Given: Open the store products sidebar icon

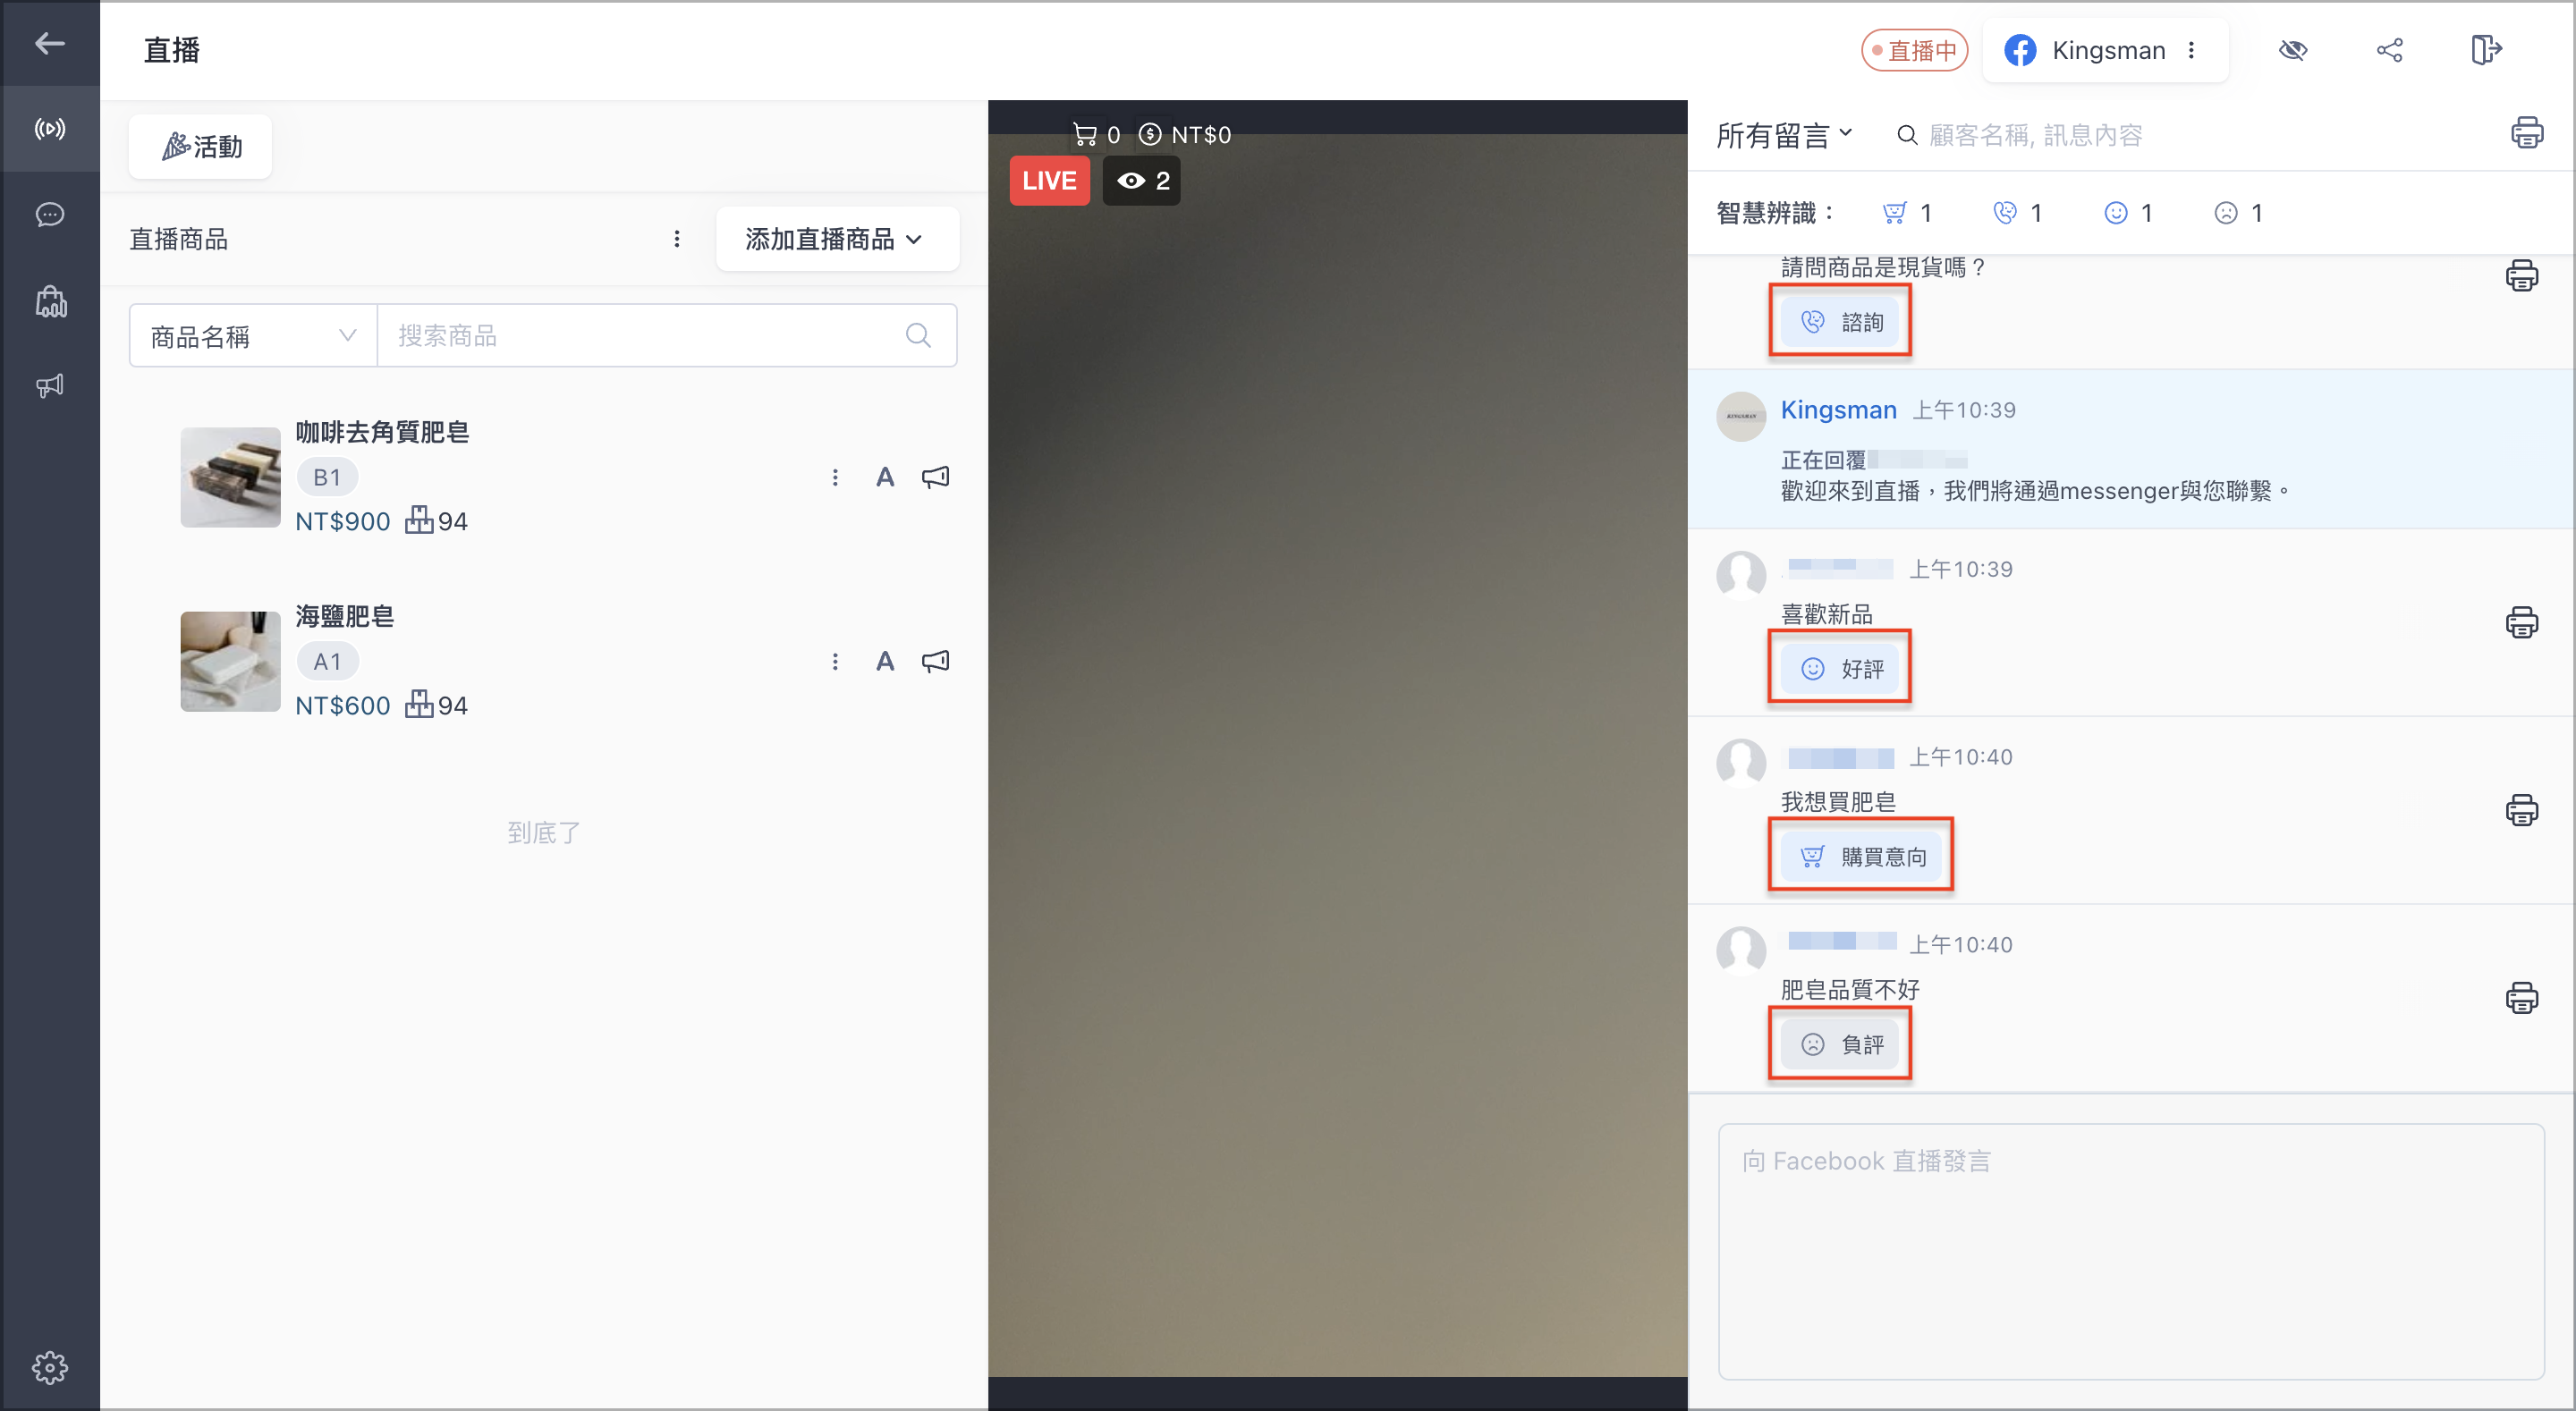Looking at the screenshot, I should click(50, 301).
